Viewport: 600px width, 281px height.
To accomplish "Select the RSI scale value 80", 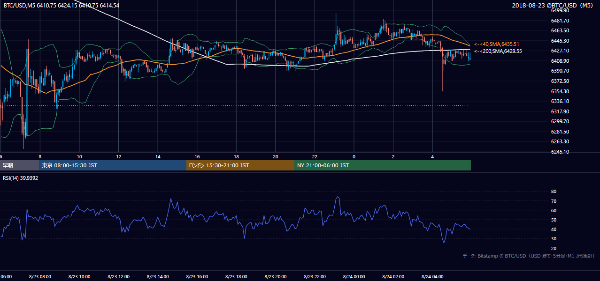I will (554, 192).
